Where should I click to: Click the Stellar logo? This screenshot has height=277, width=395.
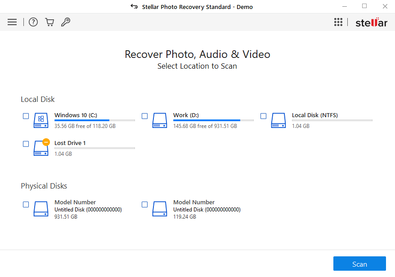click(371, 22)
